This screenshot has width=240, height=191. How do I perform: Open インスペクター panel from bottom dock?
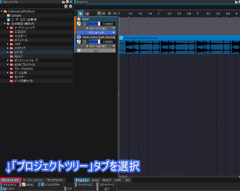pyautogui.click(x=52, y=184)
